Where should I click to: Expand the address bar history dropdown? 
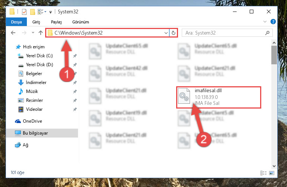click(x=166, y=33)
